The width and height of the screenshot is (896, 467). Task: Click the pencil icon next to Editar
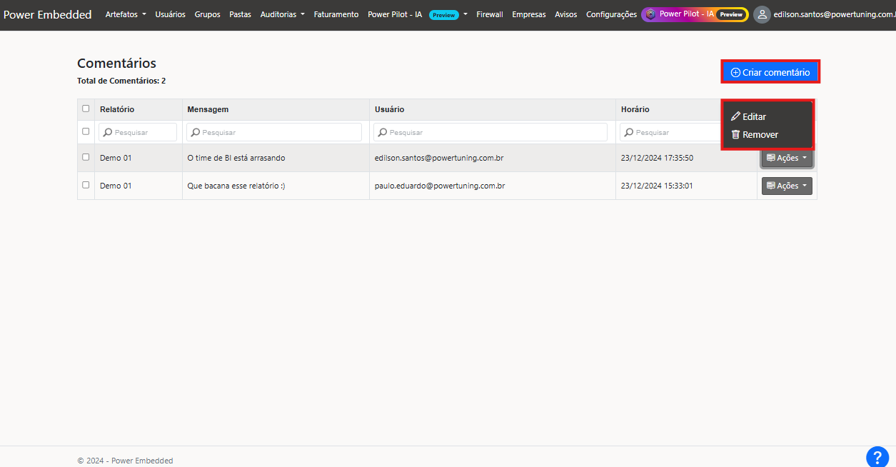tap(735, 116)
